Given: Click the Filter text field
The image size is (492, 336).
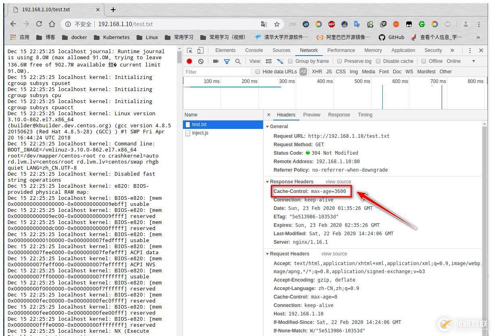Looking at the screenshot, I should (218, 72).
